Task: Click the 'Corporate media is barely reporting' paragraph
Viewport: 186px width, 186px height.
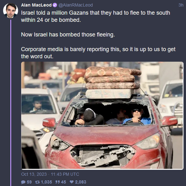Action: tap(98, 53)
